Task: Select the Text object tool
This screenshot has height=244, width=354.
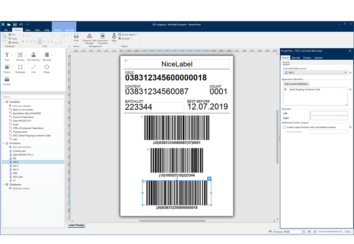Action: (7, 56)
